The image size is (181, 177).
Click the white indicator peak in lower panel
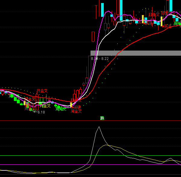pos(99,127)
